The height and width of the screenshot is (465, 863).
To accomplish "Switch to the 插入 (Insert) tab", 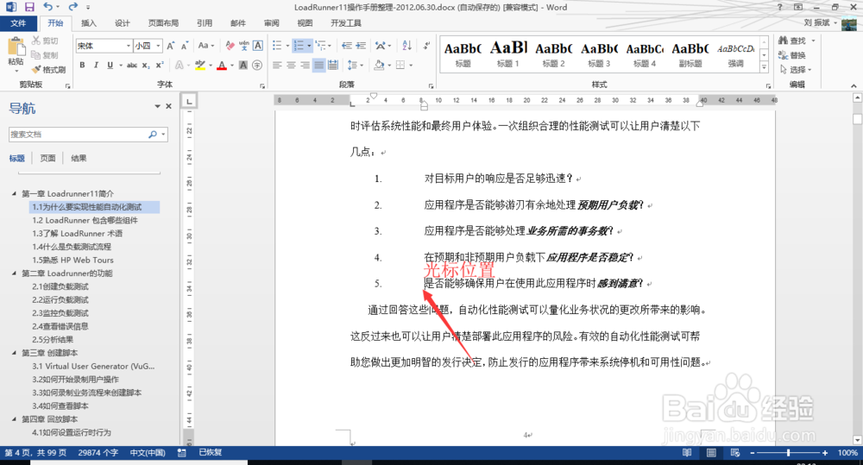I will pyautogui.click(x=89, y=23).
